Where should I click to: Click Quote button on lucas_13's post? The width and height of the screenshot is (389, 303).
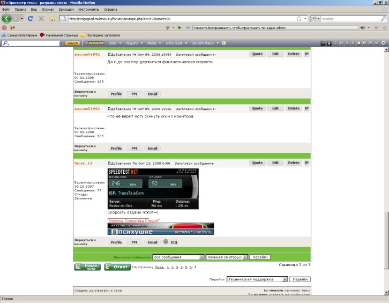257,162
